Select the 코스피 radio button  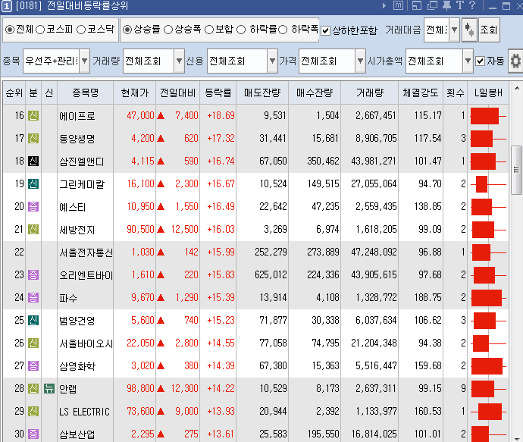[x=40, y=30]
